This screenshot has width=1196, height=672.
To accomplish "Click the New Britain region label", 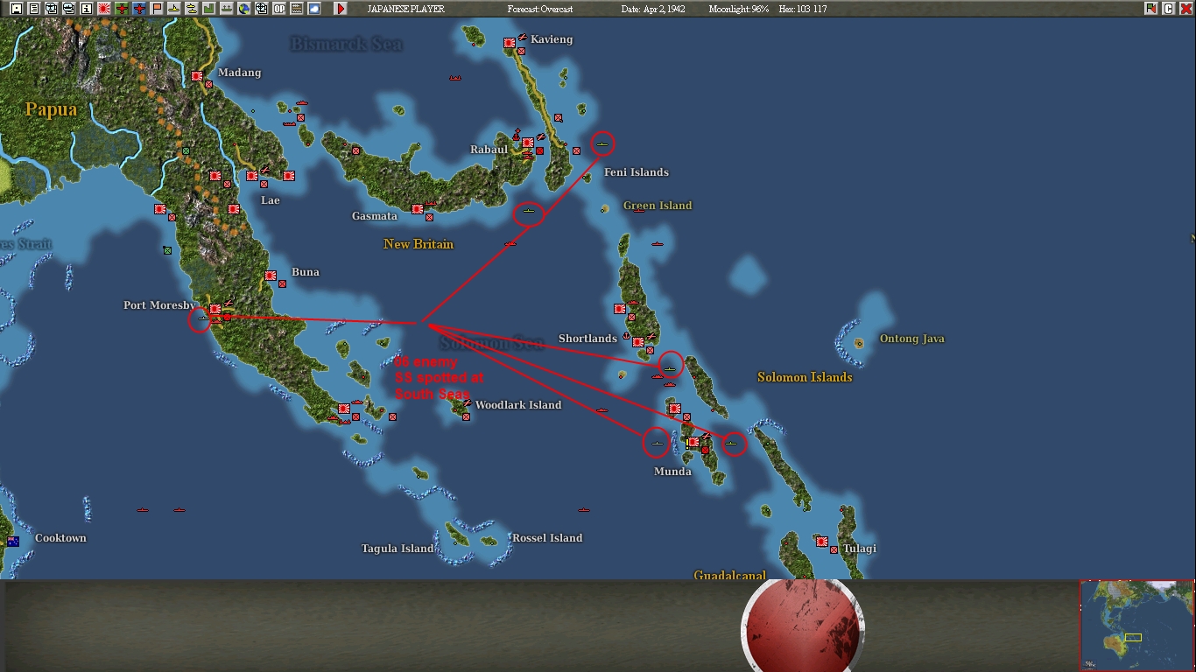I will coord(419,244).
